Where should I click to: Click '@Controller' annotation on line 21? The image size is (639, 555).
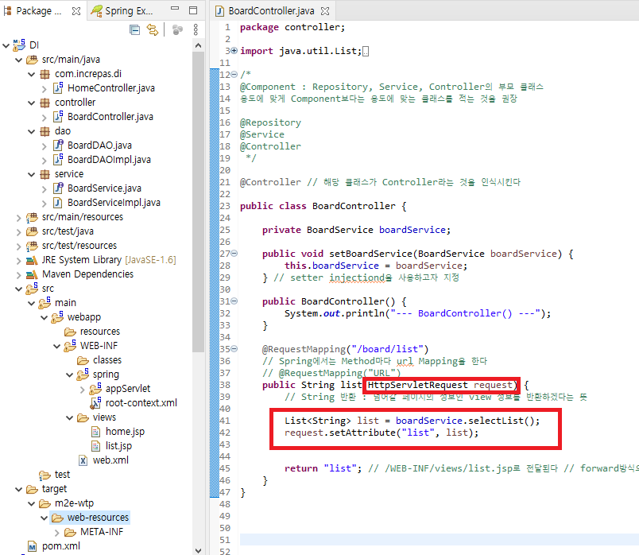[270, 182]
